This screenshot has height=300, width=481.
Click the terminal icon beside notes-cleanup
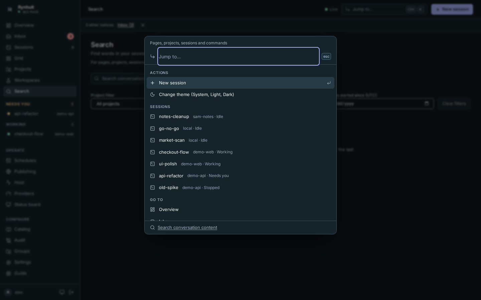152,117
